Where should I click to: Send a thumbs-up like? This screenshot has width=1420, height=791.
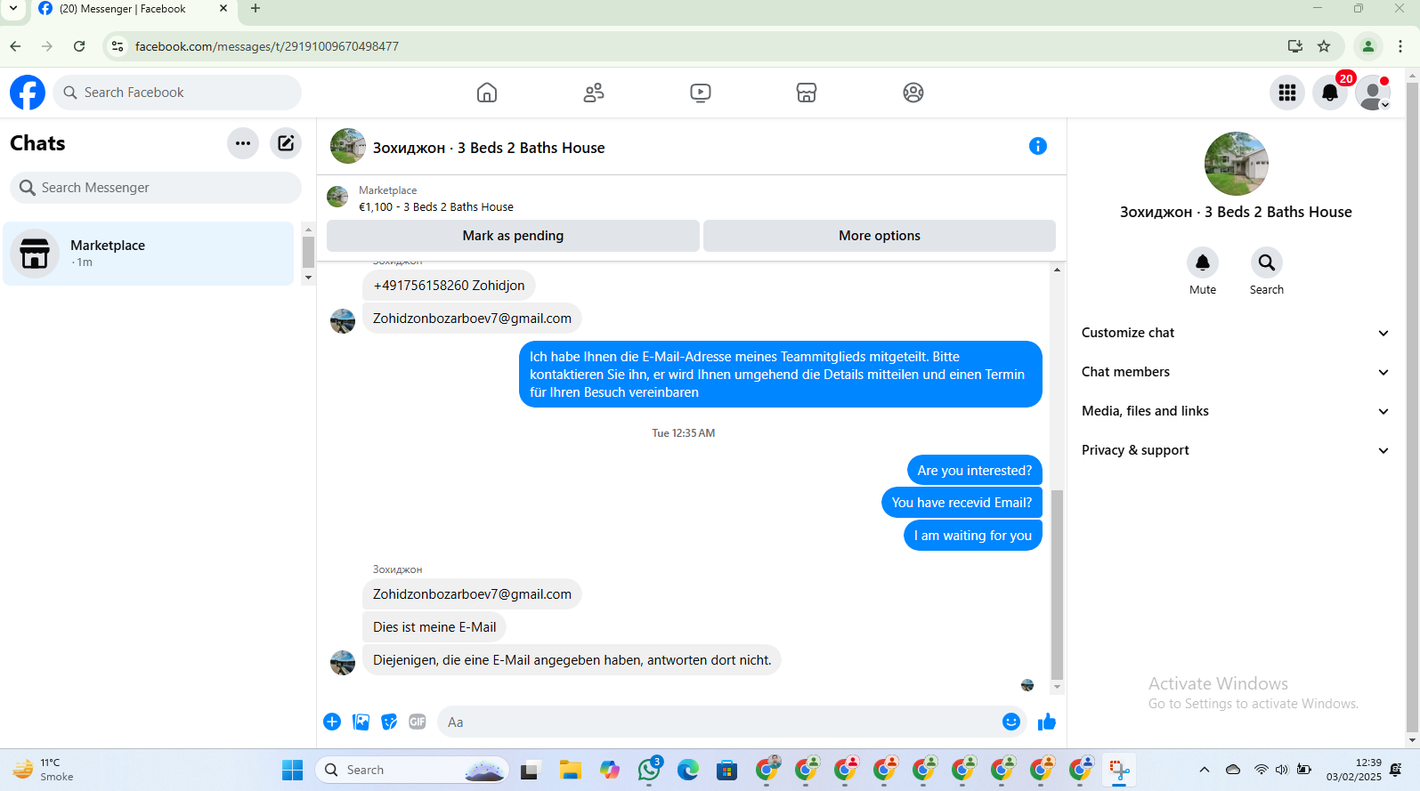tap(1047, 722)
